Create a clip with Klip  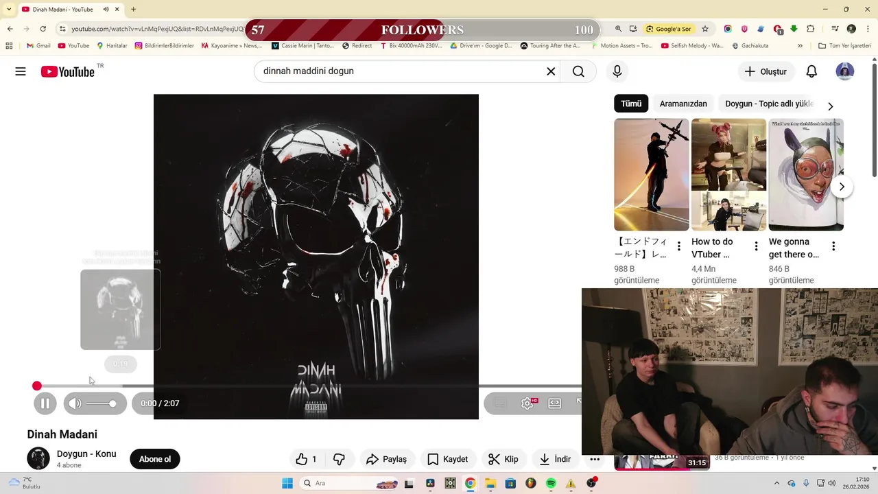point(503,459)
